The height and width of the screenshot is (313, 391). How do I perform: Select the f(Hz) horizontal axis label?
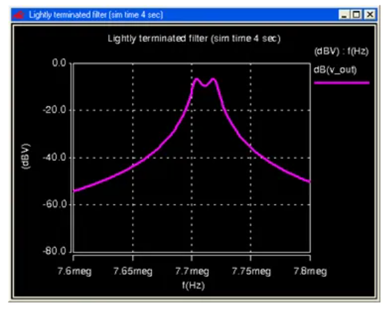pyautogui.click(x=192, y=285)
